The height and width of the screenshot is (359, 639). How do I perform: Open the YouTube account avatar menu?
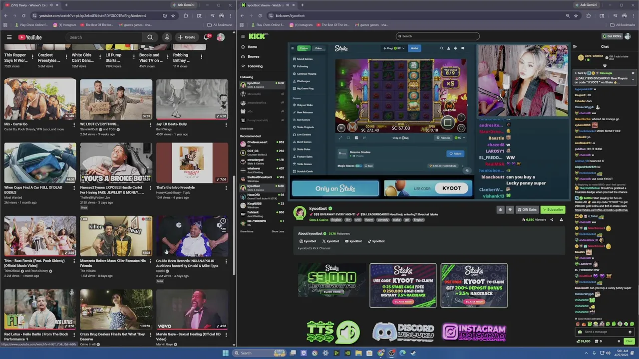coord(221,37)
